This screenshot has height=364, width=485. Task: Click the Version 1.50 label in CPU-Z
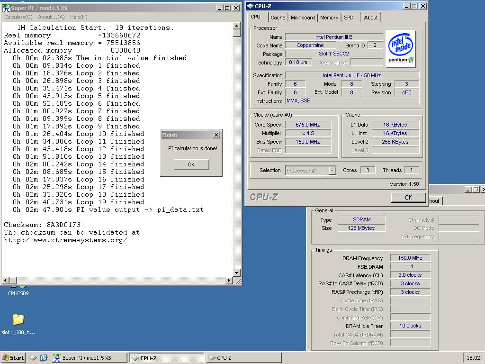pos(404,184)
